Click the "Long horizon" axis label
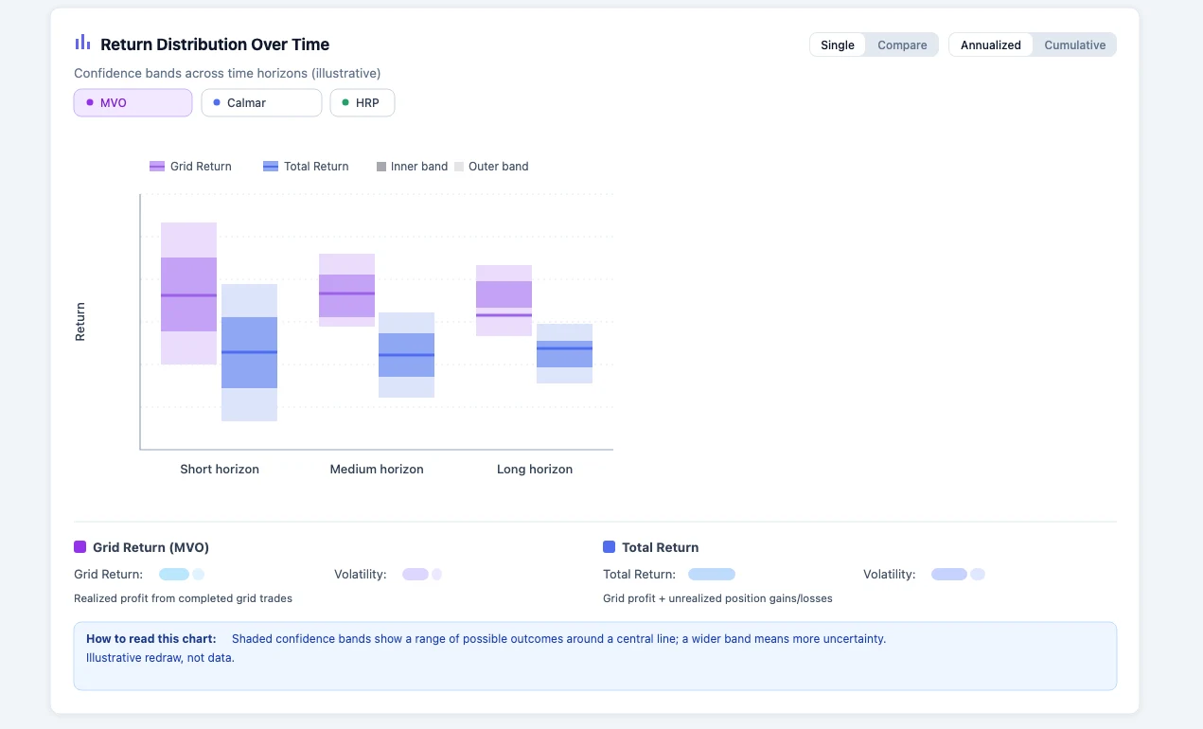The image size is (1203, 729). [x=535, y=469]
